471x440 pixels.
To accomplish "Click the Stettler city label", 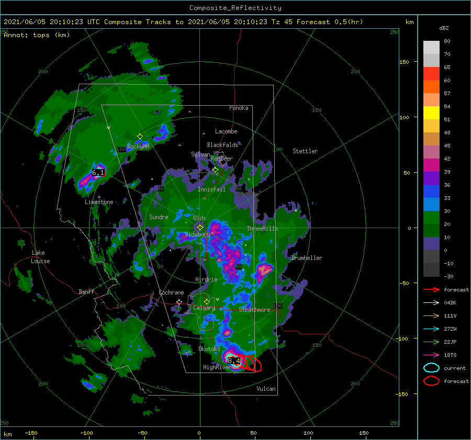I will pos(305,151).
